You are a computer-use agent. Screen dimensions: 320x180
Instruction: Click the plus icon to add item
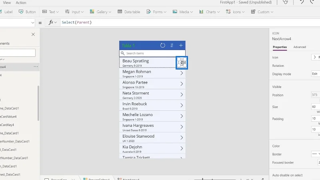[181, 45]
